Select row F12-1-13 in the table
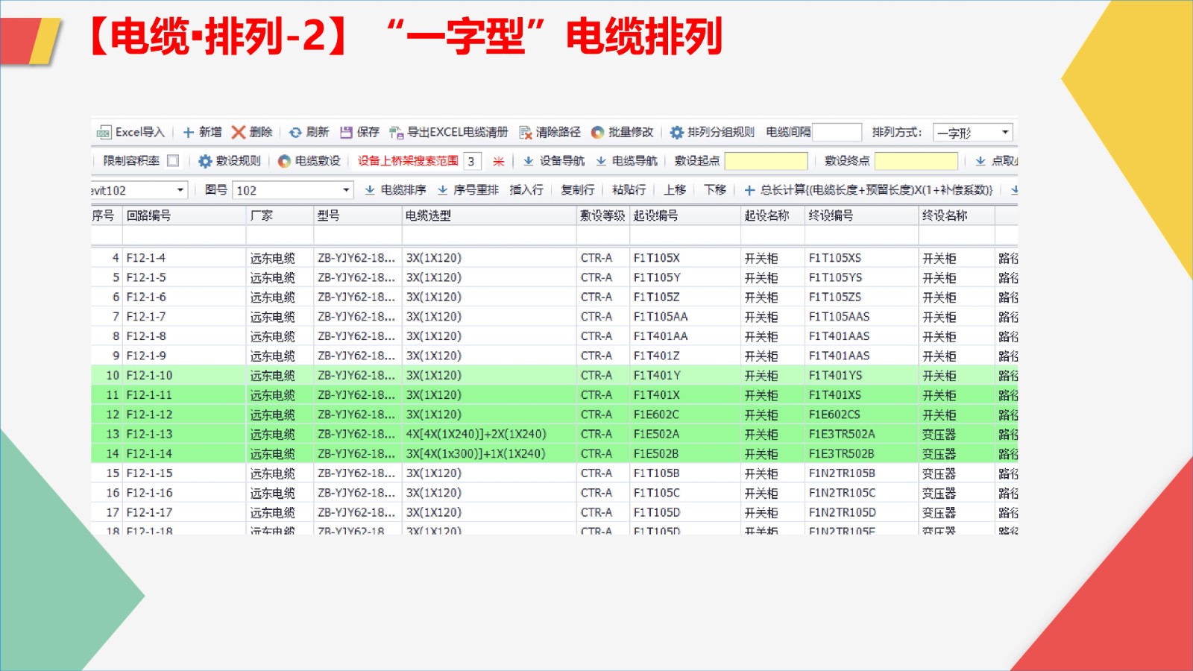This screenshot has height=671, width=1193. 149,434
